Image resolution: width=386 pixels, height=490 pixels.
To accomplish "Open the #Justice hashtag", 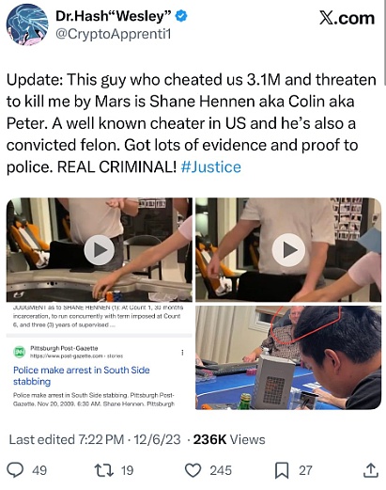I will tap(211, 166).
